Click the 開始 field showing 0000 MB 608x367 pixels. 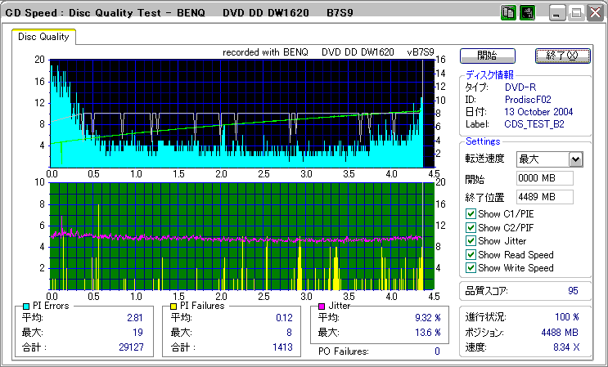544,178
